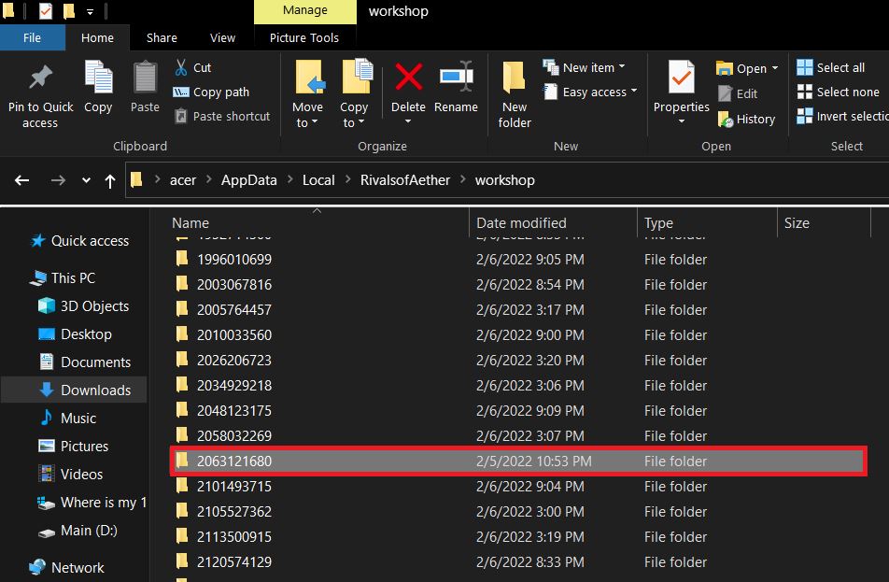
Task: Expand the Easy access dropdown
Action: point(589,92)
